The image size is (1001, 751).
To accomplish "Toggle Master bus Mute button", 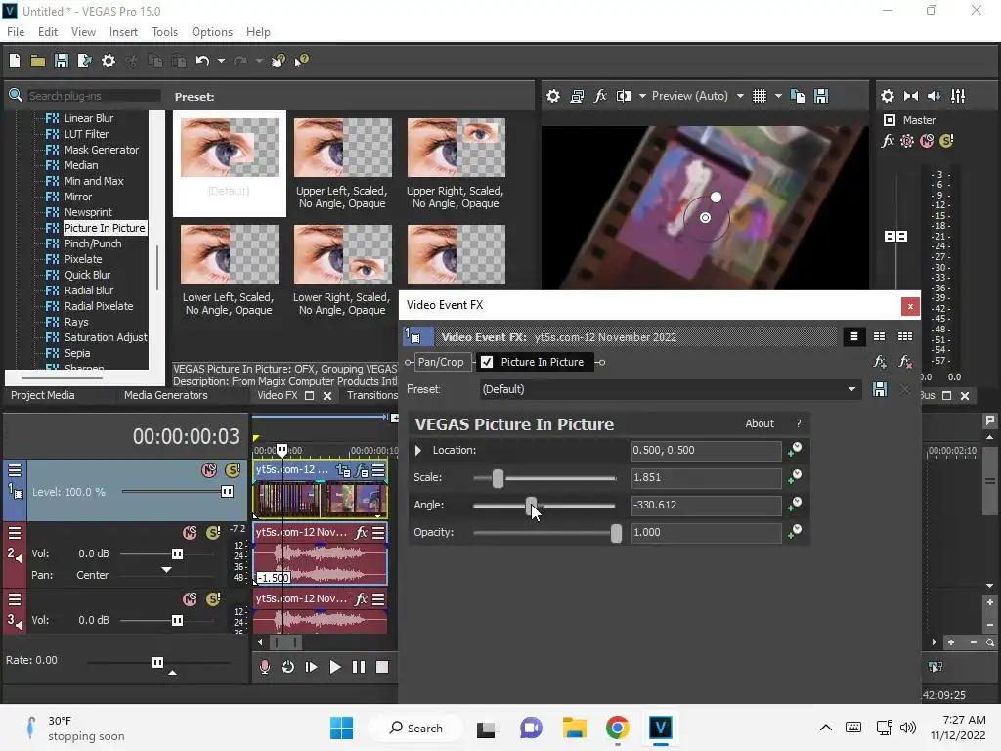I will [x=927, y=141].
